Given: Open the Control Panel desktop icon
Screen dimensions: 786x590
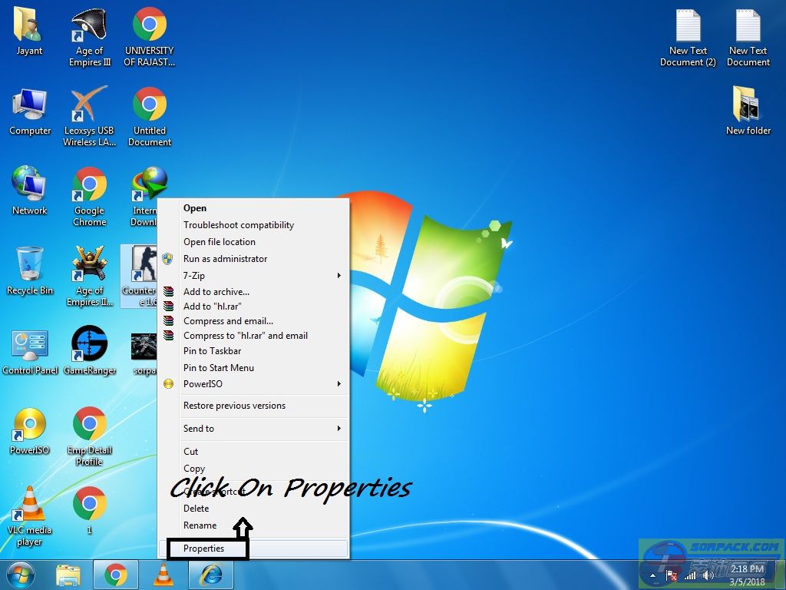Looking at the screenshot, I should coord(30,350).
